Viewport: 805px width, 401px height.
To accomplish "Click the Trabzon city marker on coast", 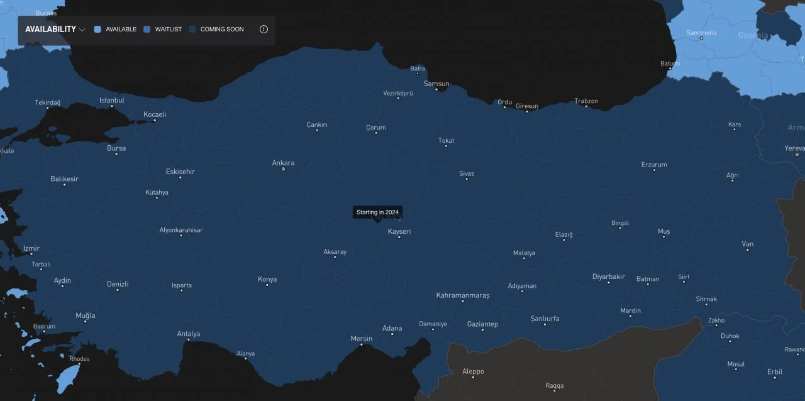I will [x=586, y=106].
